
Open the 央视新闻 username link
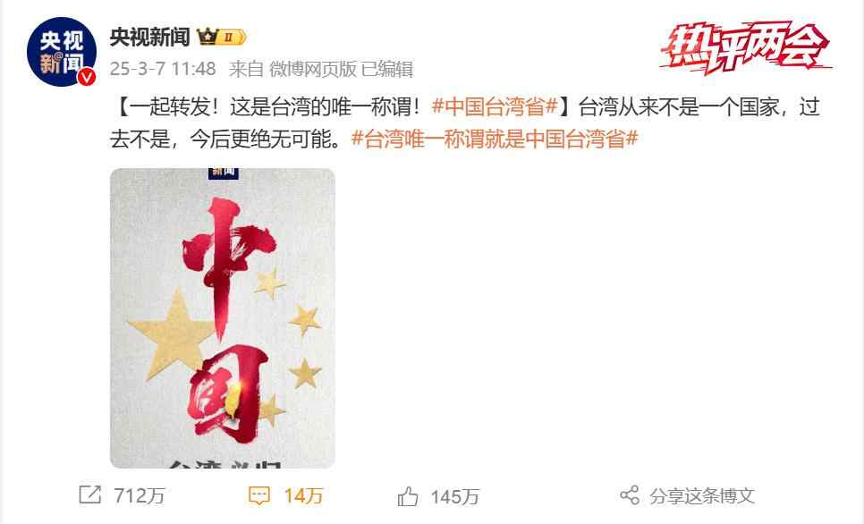[150, 37]
